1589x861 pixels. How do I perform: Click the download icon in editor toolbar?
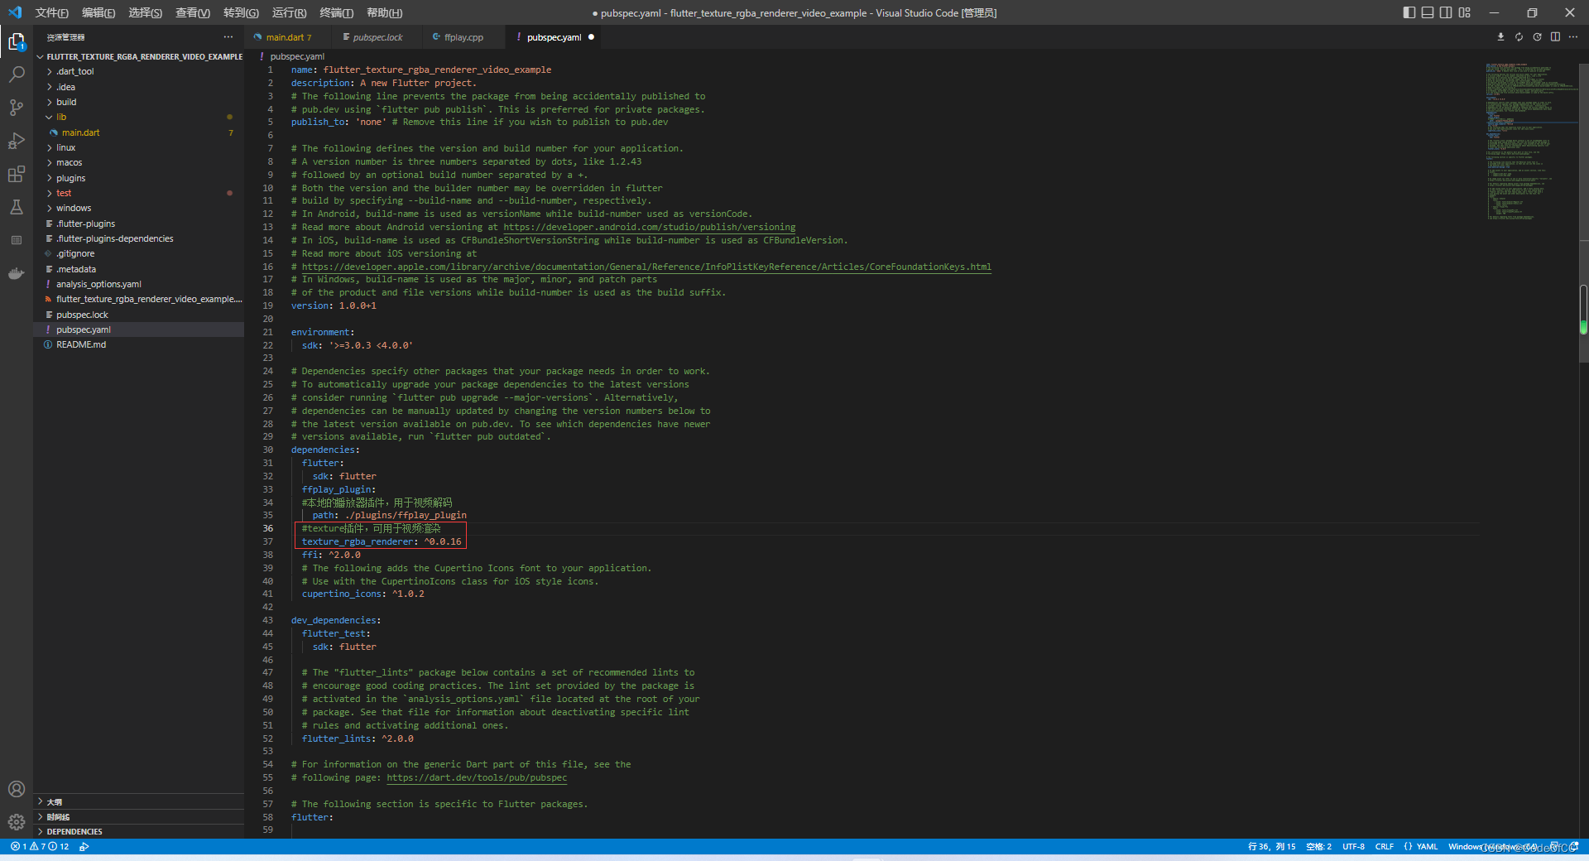pos(1500,37)
